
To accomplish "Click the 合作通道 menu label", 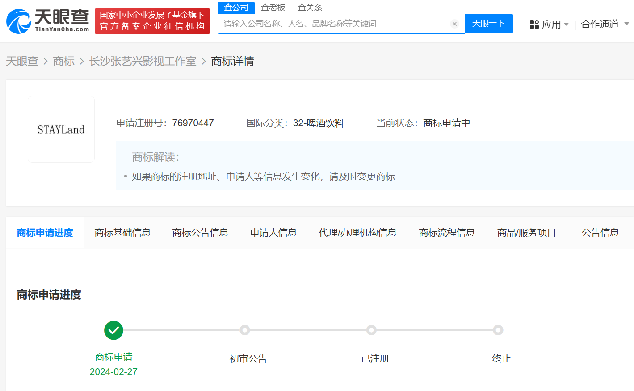I will (600, 24).
